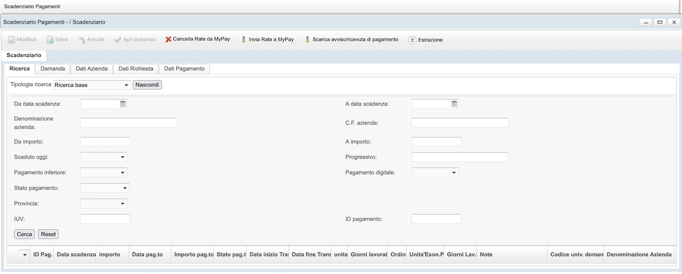Select the Provincia dropdown
The image size is (682, 274).
coord(123,204)
